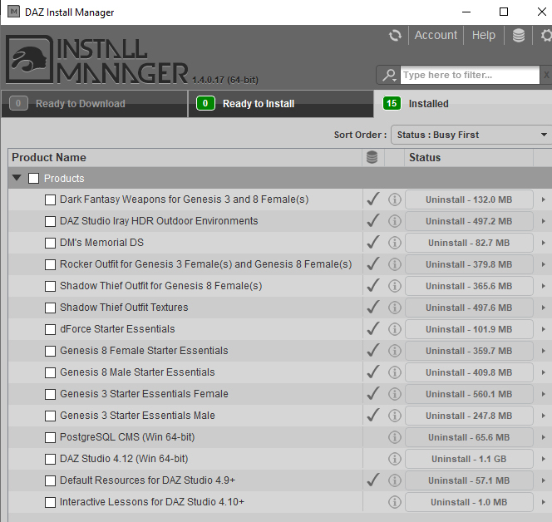Expand arrow for Interactive Lessons row

pyautogui.click(x=543, y=502)
